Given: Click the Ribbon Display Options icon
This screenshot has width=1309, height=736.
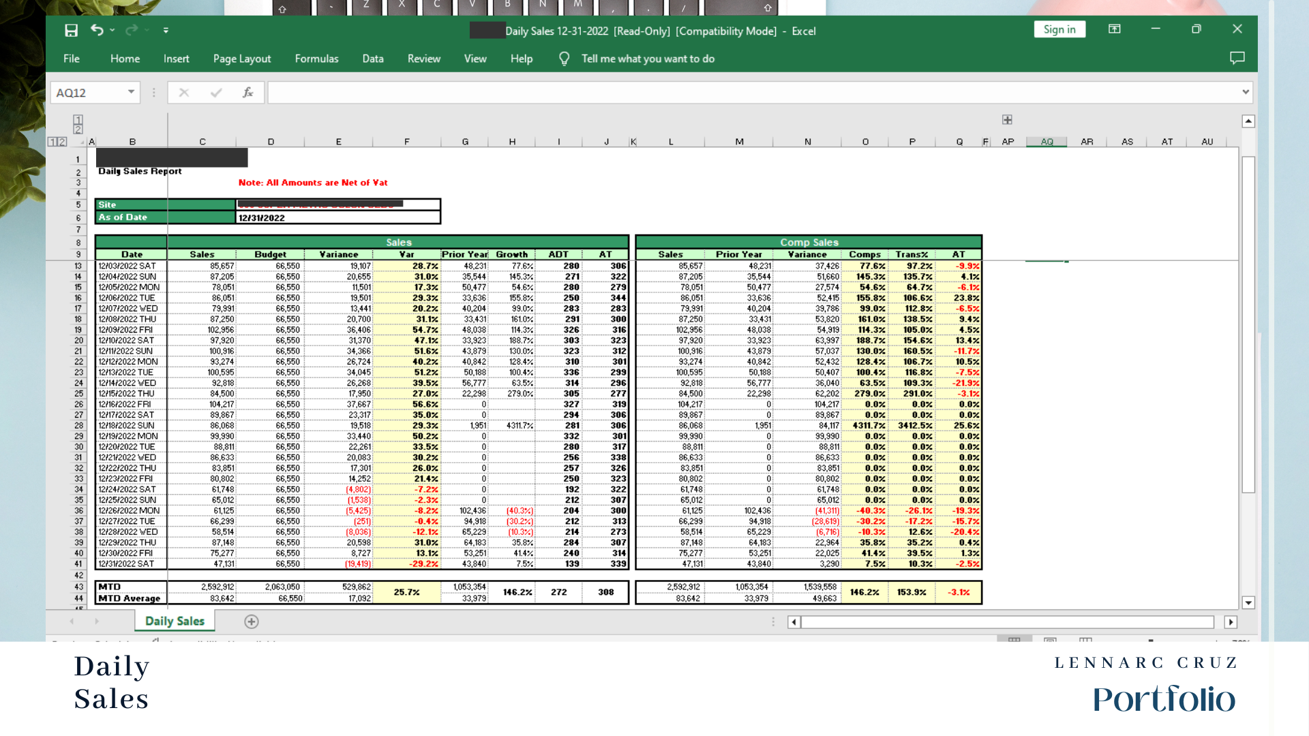Looking at the screenshot, I should click(x=1114, y=29).
